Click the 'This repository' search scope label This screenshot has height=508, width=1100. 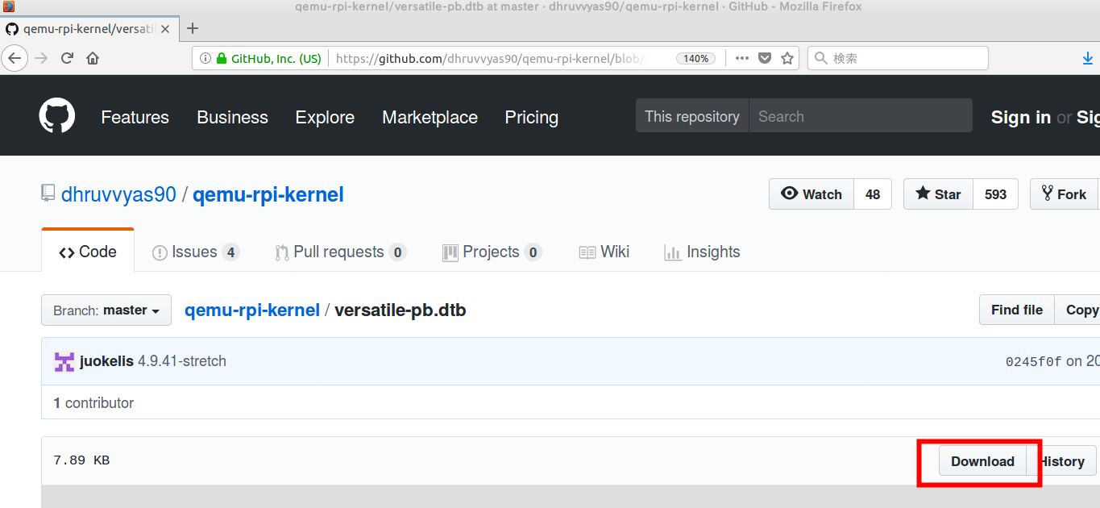click(x=692, y=116)
